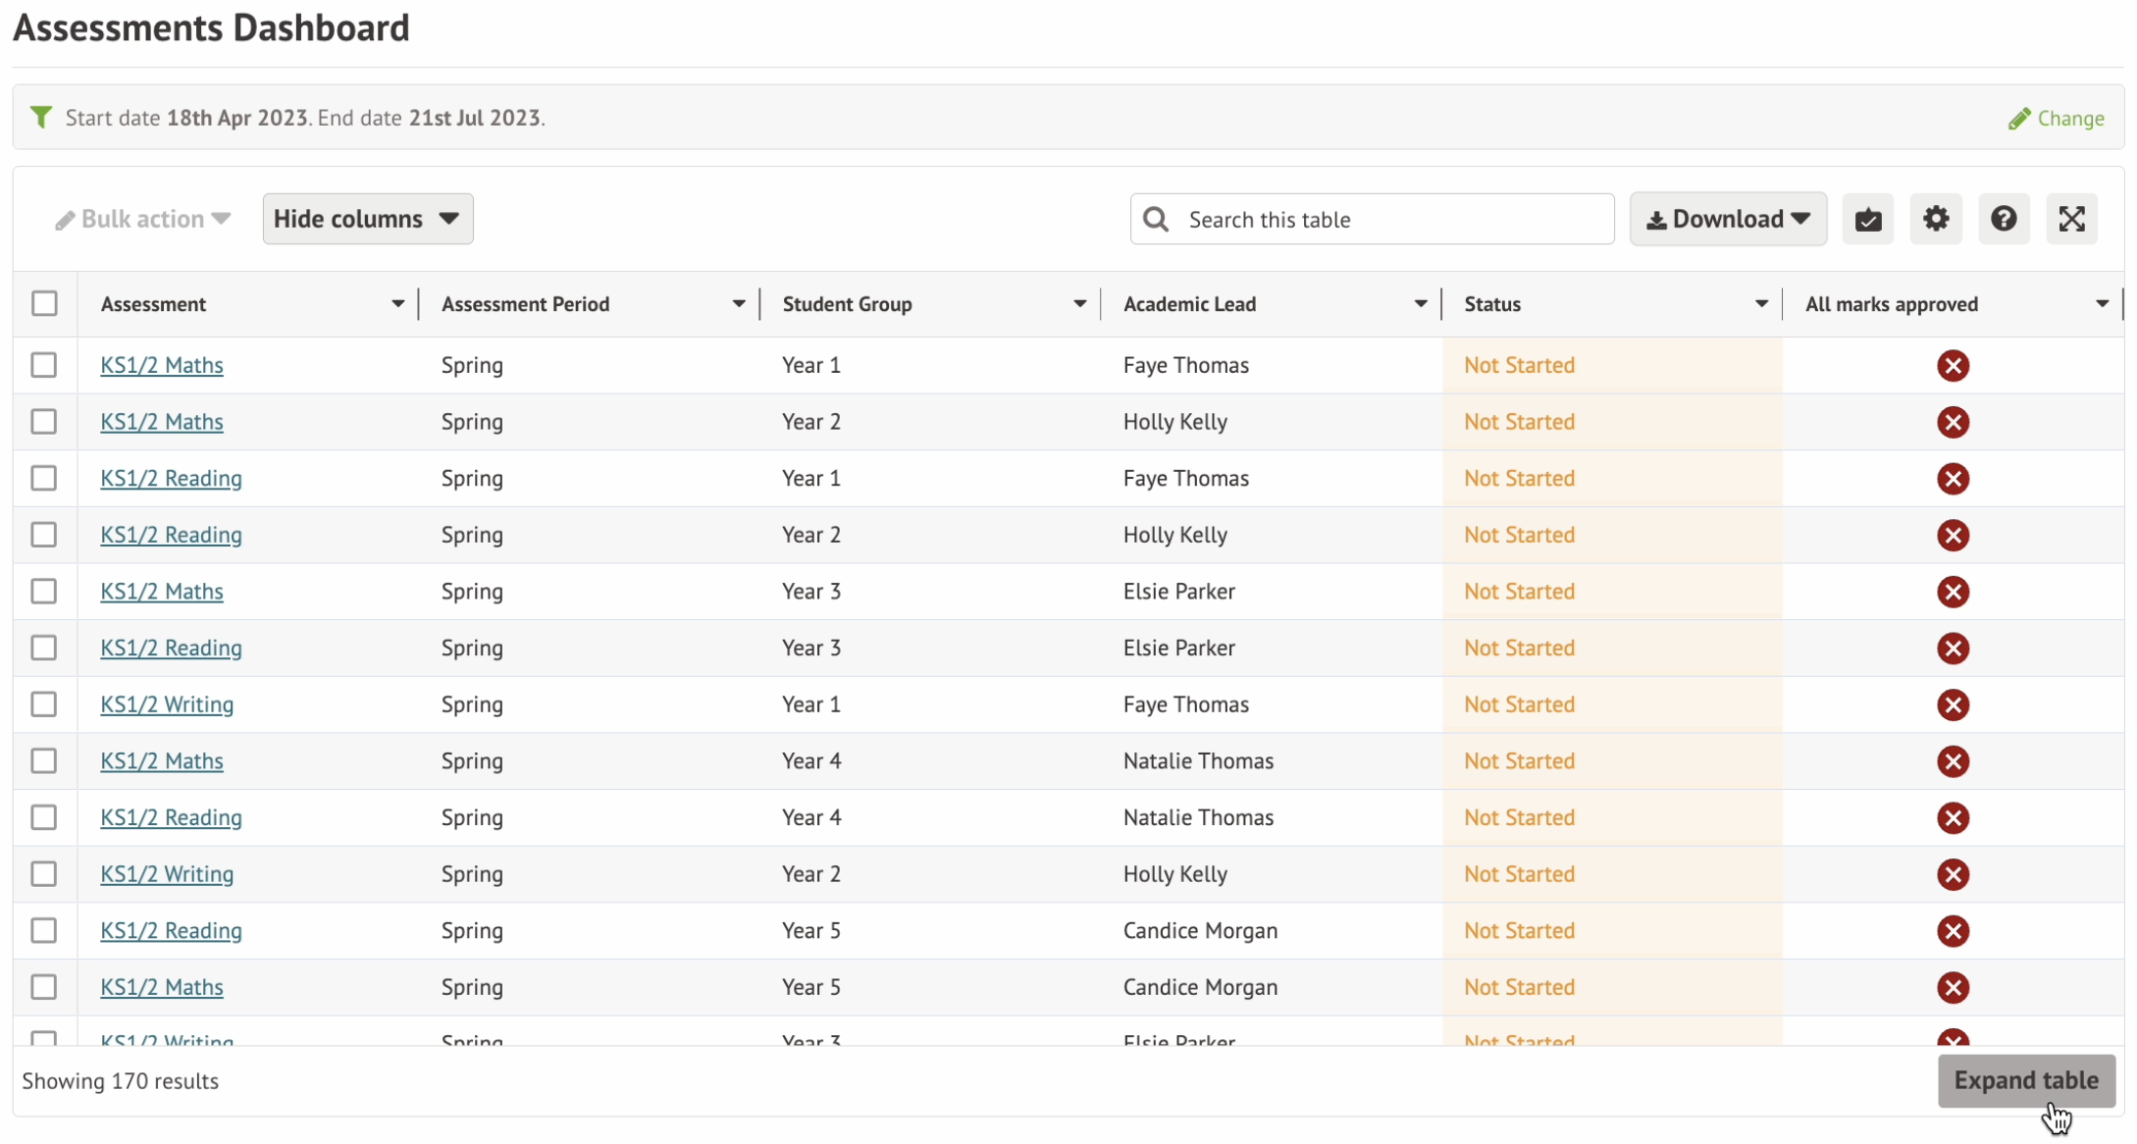The height and width of the screenshot is (1144, 2137).
Task: Click the Expand table button
Action: coord(2026,1080)
